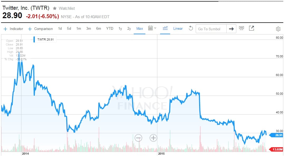
Task: Select the YTD time range
Action: click(x=110, y=29)
